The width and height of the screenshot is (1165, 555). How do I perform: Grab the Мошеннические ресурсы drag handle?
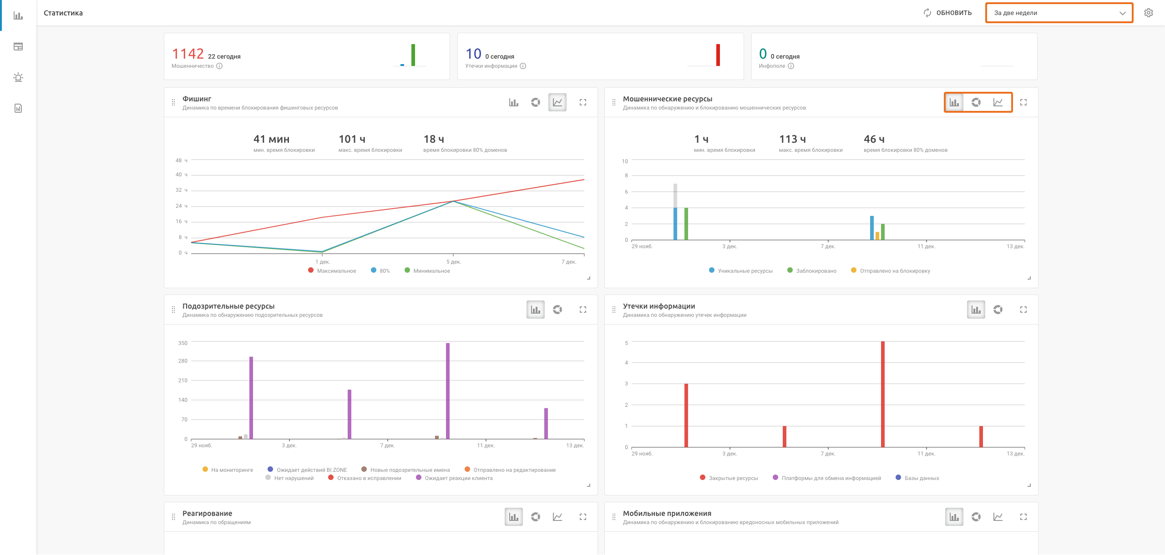[x=614, y=102]
